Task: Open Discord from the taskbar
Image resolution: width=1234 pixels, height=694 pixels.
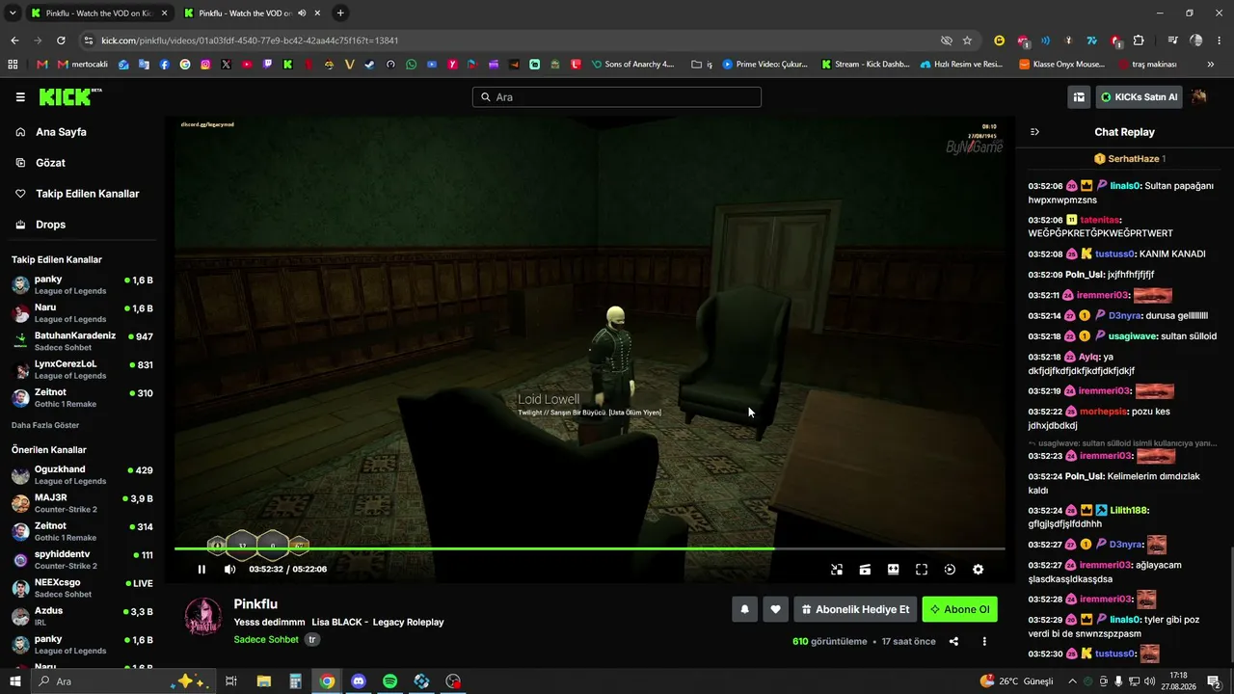Action: pyautogui.click(x=359, y=681)
